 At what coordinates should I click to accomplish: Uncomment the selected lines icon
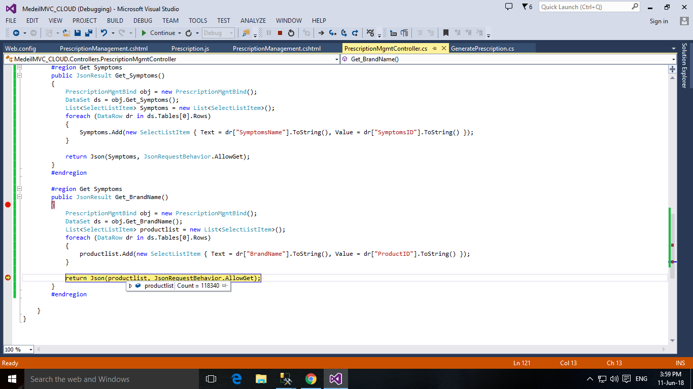coord(431,33)
